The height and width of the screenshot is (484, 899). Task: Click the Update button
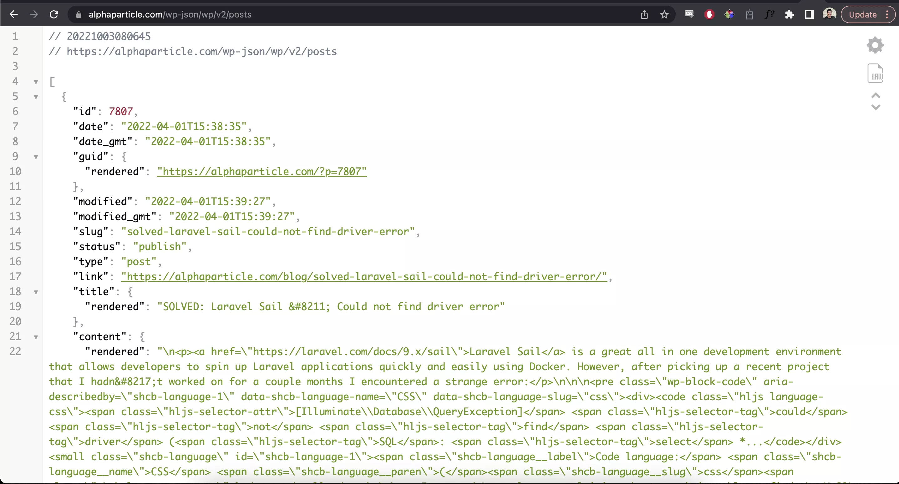863,15
